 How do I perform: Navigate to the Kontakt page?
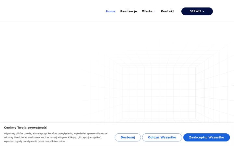click(x=167, y=11)
